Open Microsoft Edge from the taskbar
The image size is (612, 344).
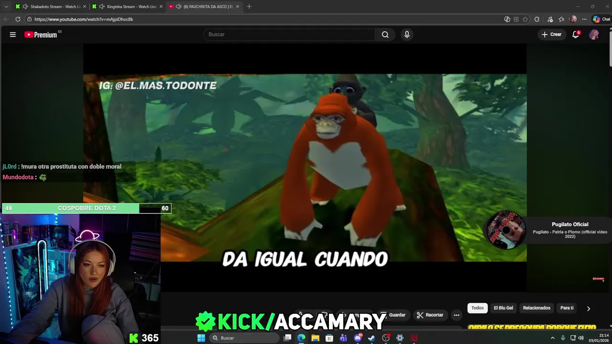pos(301,338)
